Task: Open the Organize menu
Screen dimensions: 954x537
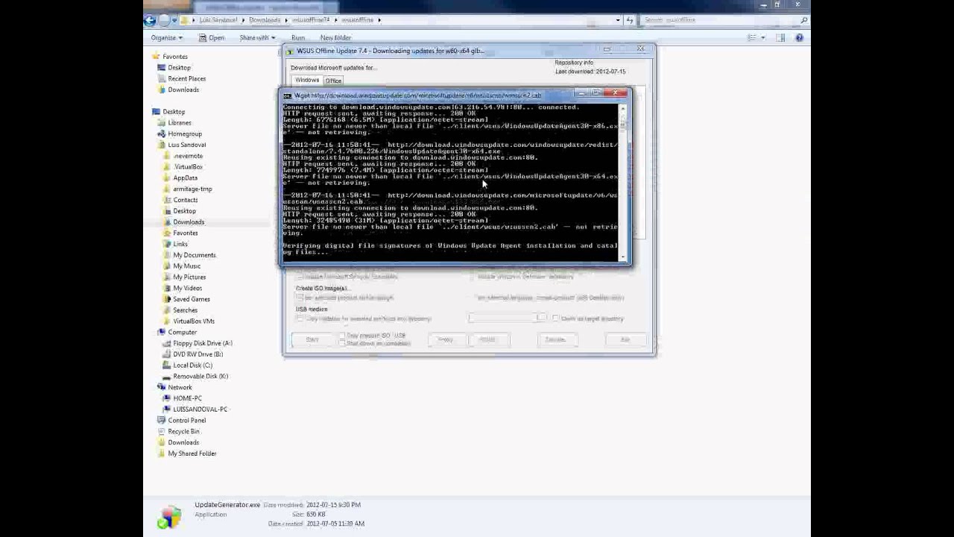Action: point(166,37)
